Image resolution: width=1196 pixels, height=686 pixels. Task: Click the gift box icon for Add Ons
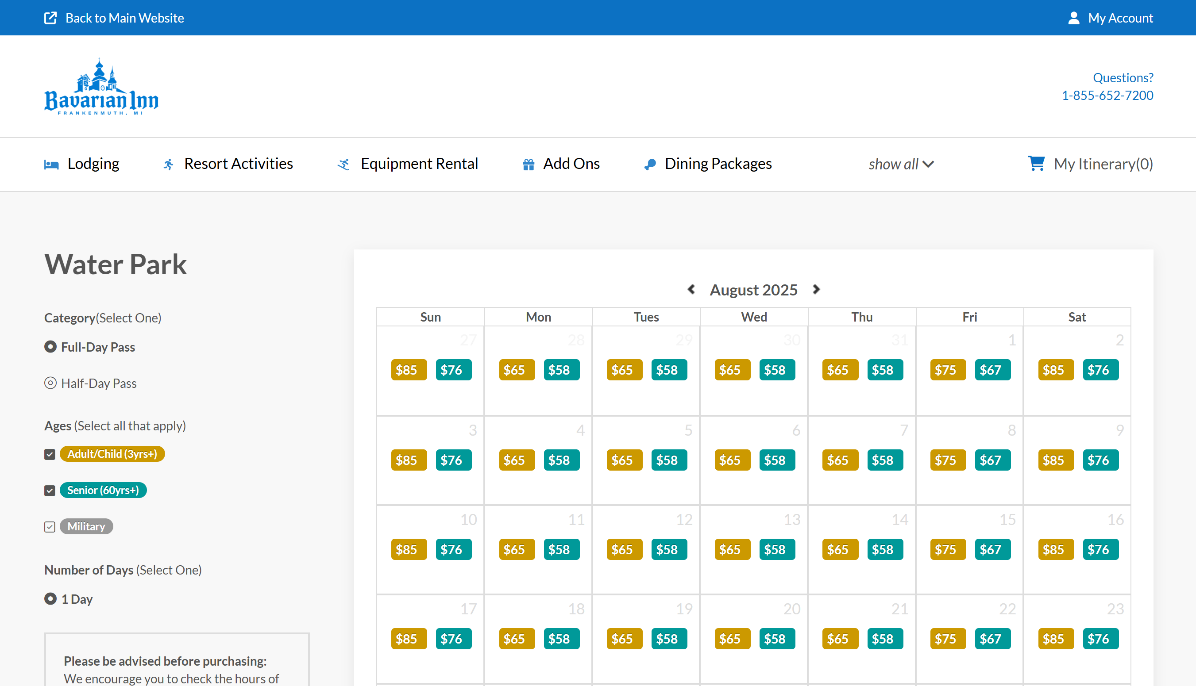coord(529,165)
